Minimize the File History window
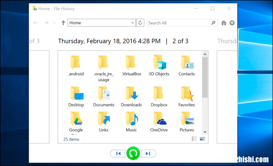 (x=196, y=8)
